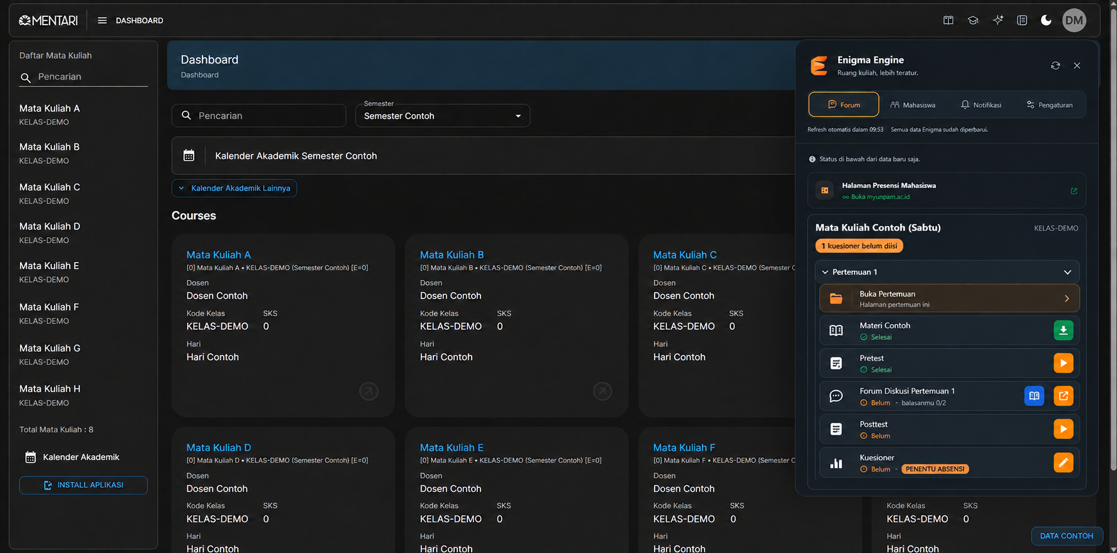Refresh the Enigma Engine panel
Image resolution: width=1117 pixels, height=553 pixels.
pyautogui.click(x=1056, y=66)
